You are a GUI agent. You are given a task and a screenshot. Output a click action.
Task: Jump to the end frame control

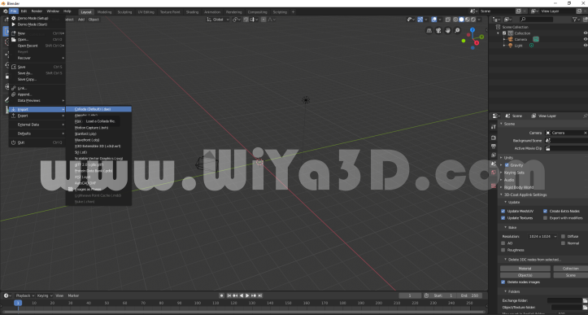point(260,295)
